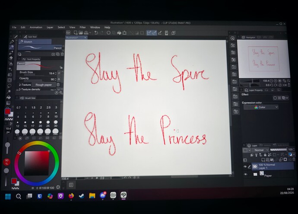Image resolution: width=298 pixels, height=214 pixels.
Task: Open the Window menu
Action: (x=95, y=27)
